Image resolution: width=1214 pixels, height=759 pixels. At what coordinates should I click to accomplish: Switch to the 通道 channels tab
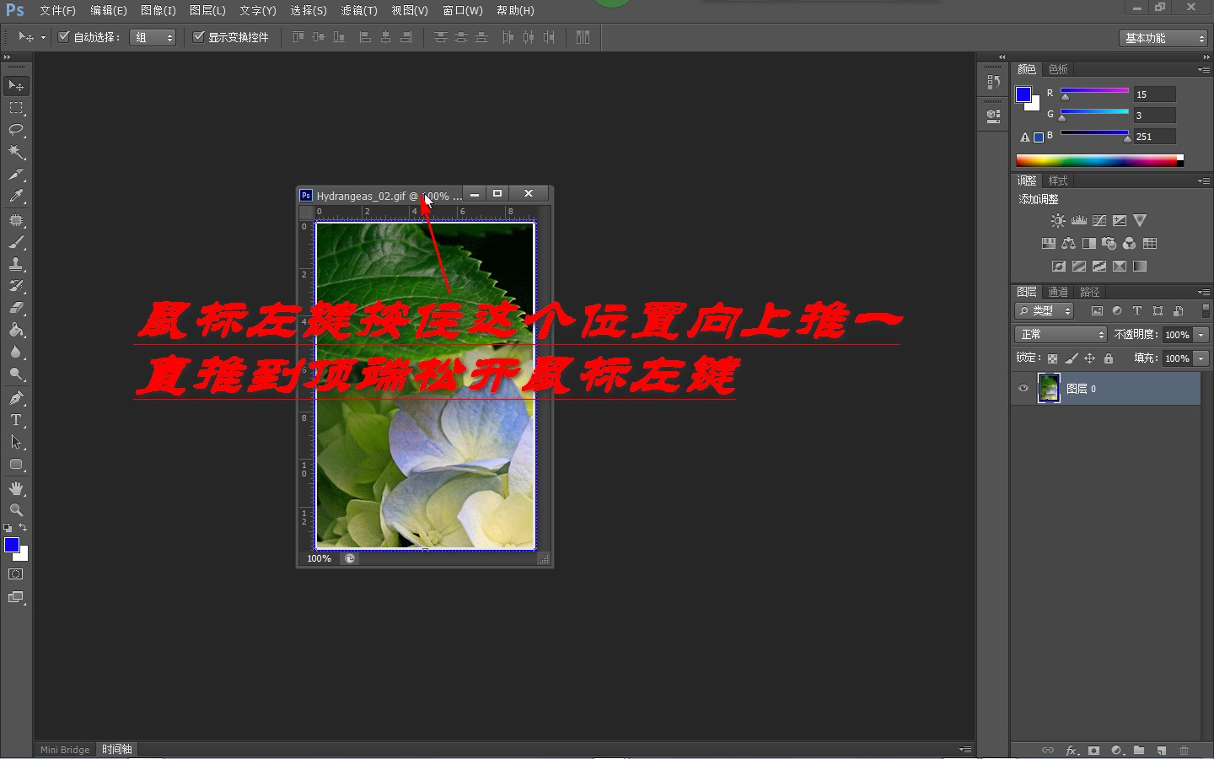[1057, 291]
